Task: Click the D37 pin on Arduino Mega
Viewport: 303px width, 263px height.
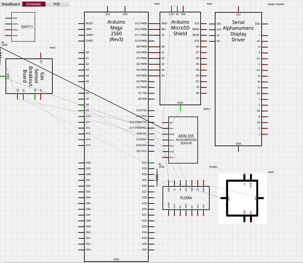Action: (x=151, y=250)
